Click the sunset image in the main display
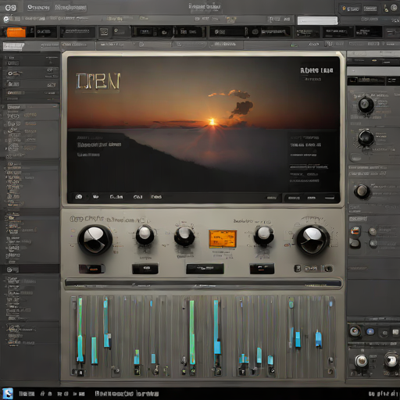Viewport: 400px width, 400px height. 203,124
